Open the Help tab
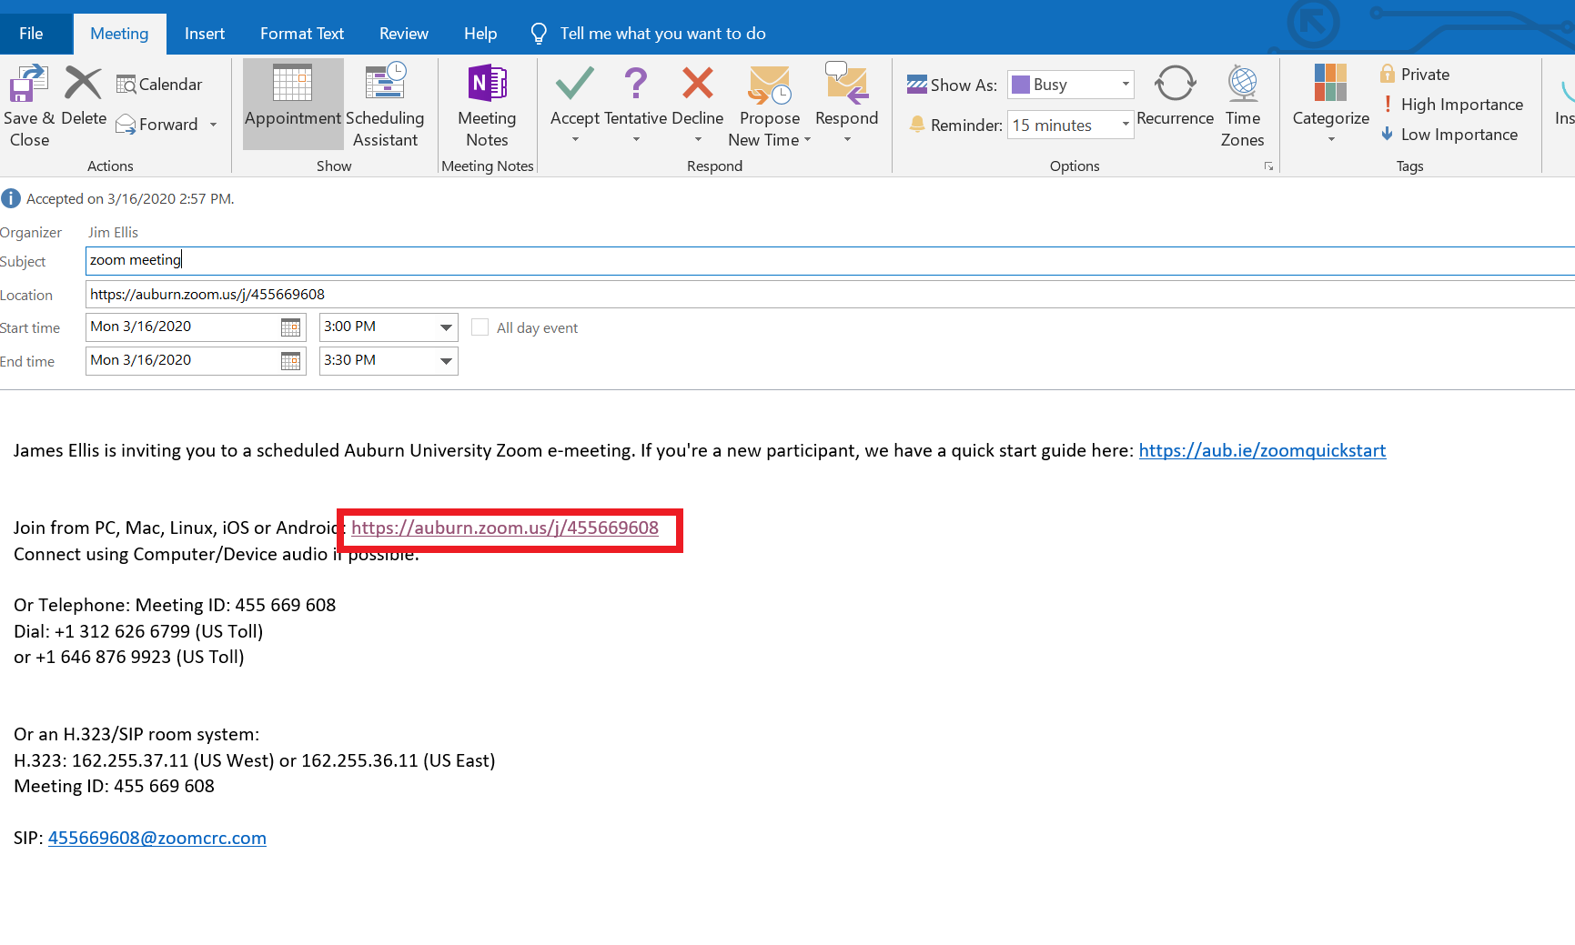Viewport: 1575px width, 945px height. click(480, 34)
